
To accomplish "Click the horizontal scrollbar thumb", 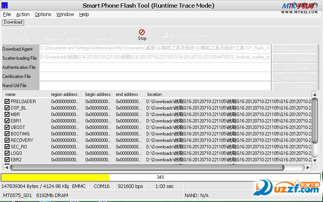I will [147, 167].
